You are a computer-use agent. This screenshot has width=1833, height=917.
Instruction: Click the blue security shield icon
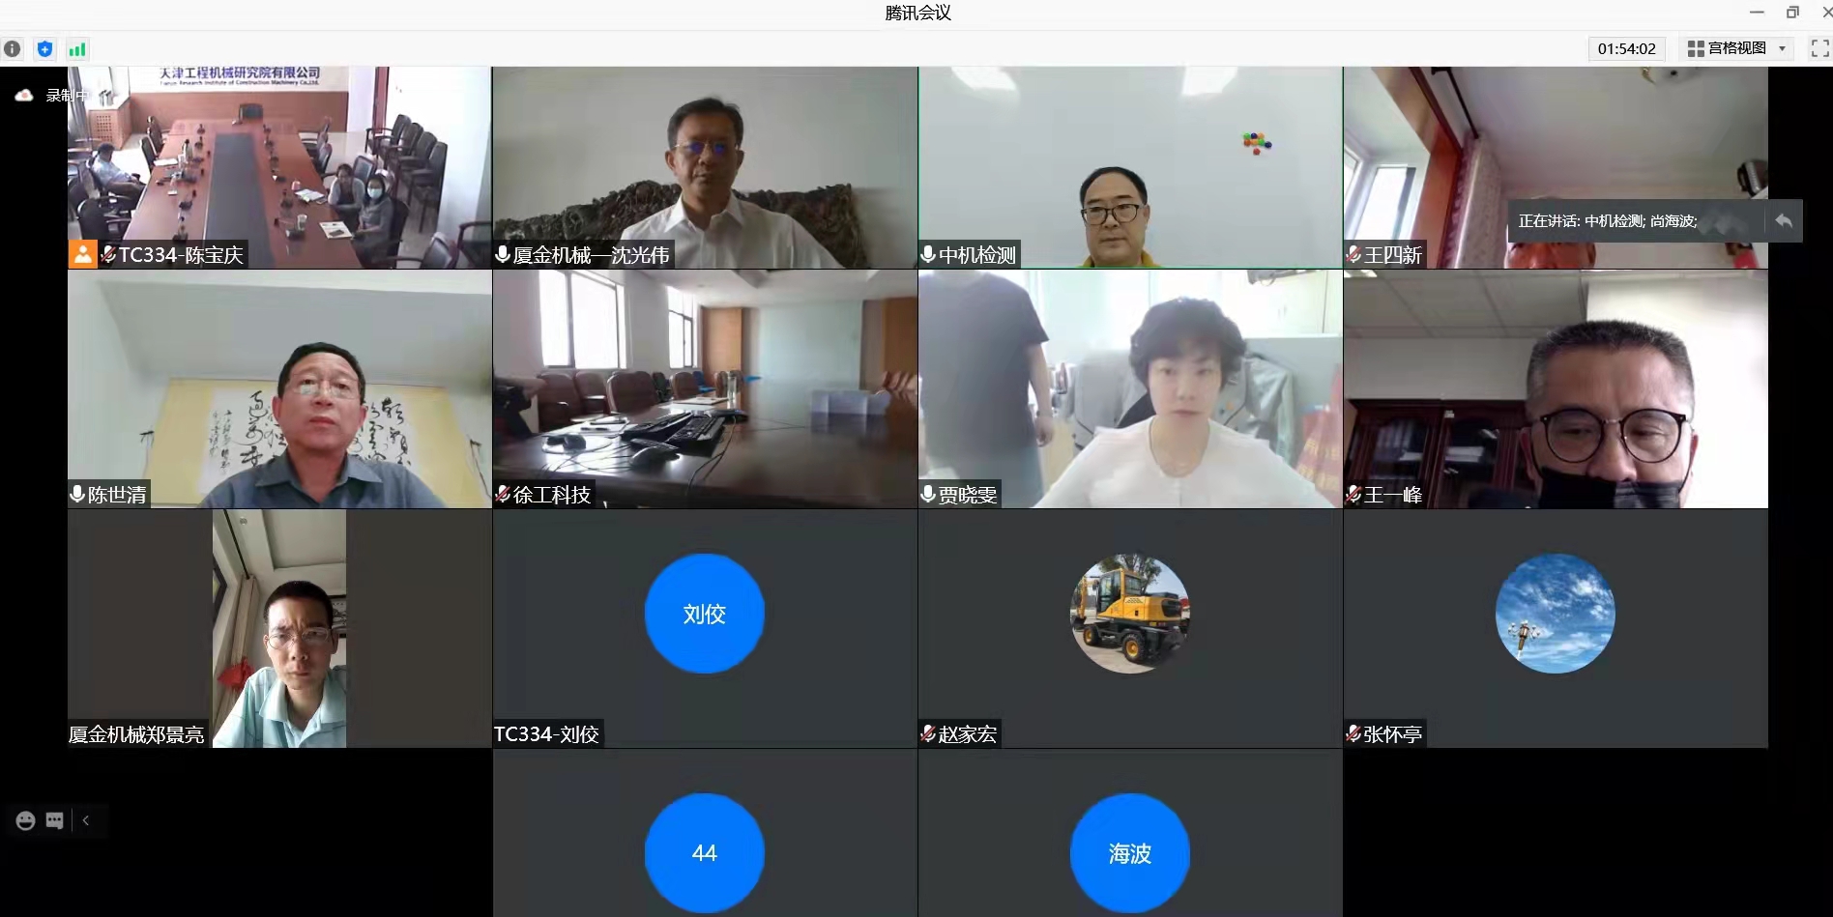pos(44,48)
